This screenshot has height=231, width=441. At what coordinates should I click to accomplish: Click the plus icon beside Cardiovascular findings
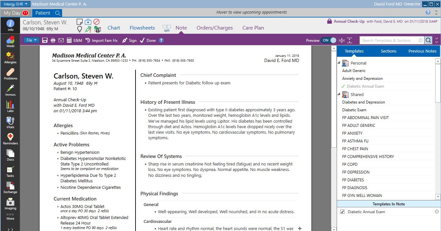click(300, 228)
